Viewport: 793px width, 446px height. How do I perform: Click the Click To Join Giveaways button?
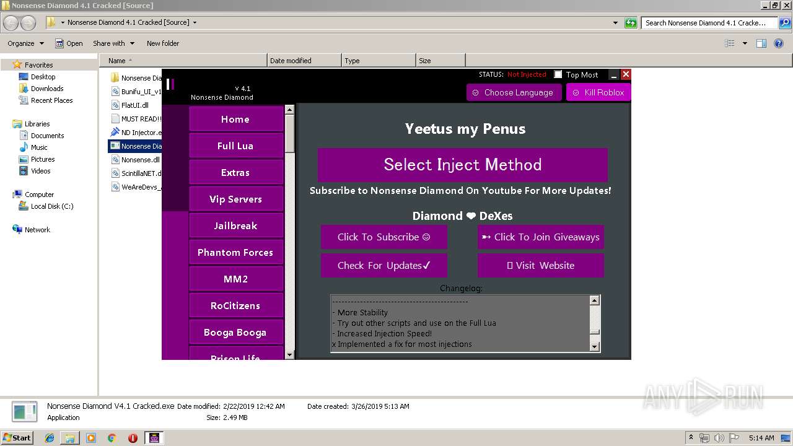pos(540,237)
